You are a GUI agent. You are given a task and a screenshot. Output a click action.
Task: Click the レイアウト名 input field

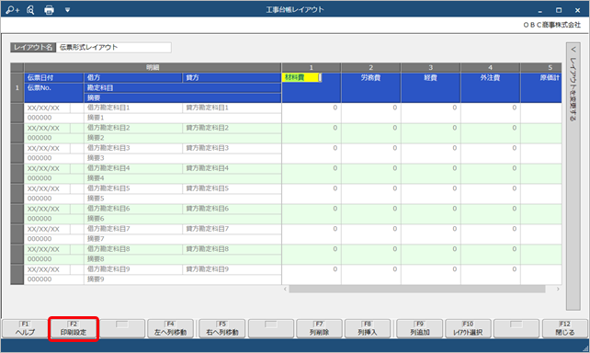point(114,48)
